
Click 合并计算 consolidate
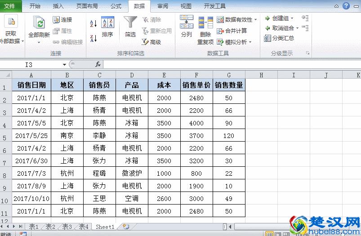(x=232, y=31)
